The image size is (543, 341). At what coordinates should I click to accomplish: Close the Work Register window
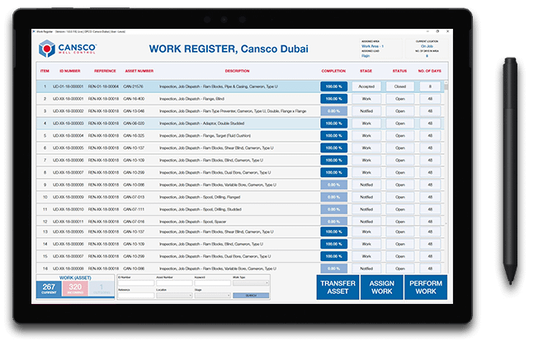point(448,31)
